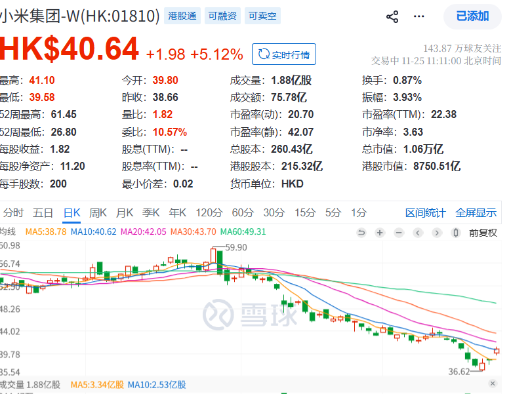This screenshot has height=394, width=511.
Task: Select the 日K chart tab
Action: point(72,212)
